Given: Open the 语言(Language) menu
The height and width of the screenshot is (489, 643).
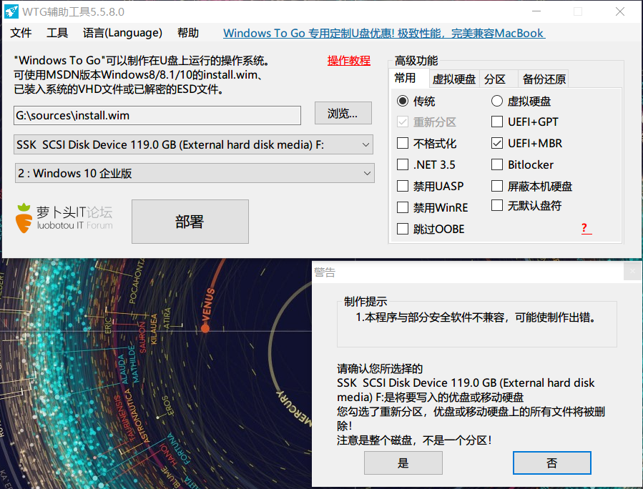Looking at the screenshot, I should pos(122,33).
